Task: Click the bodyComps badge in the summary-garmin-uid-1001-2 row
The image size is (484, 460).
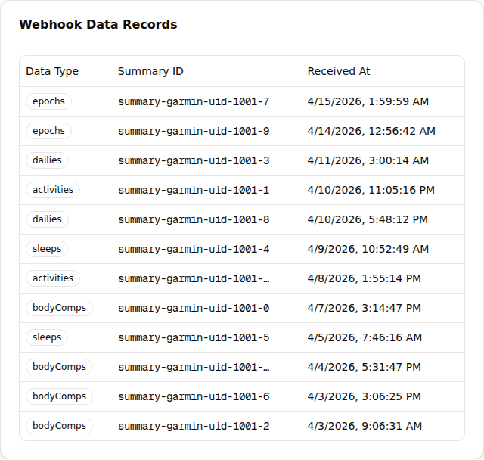Action: [x=59, y=426]
